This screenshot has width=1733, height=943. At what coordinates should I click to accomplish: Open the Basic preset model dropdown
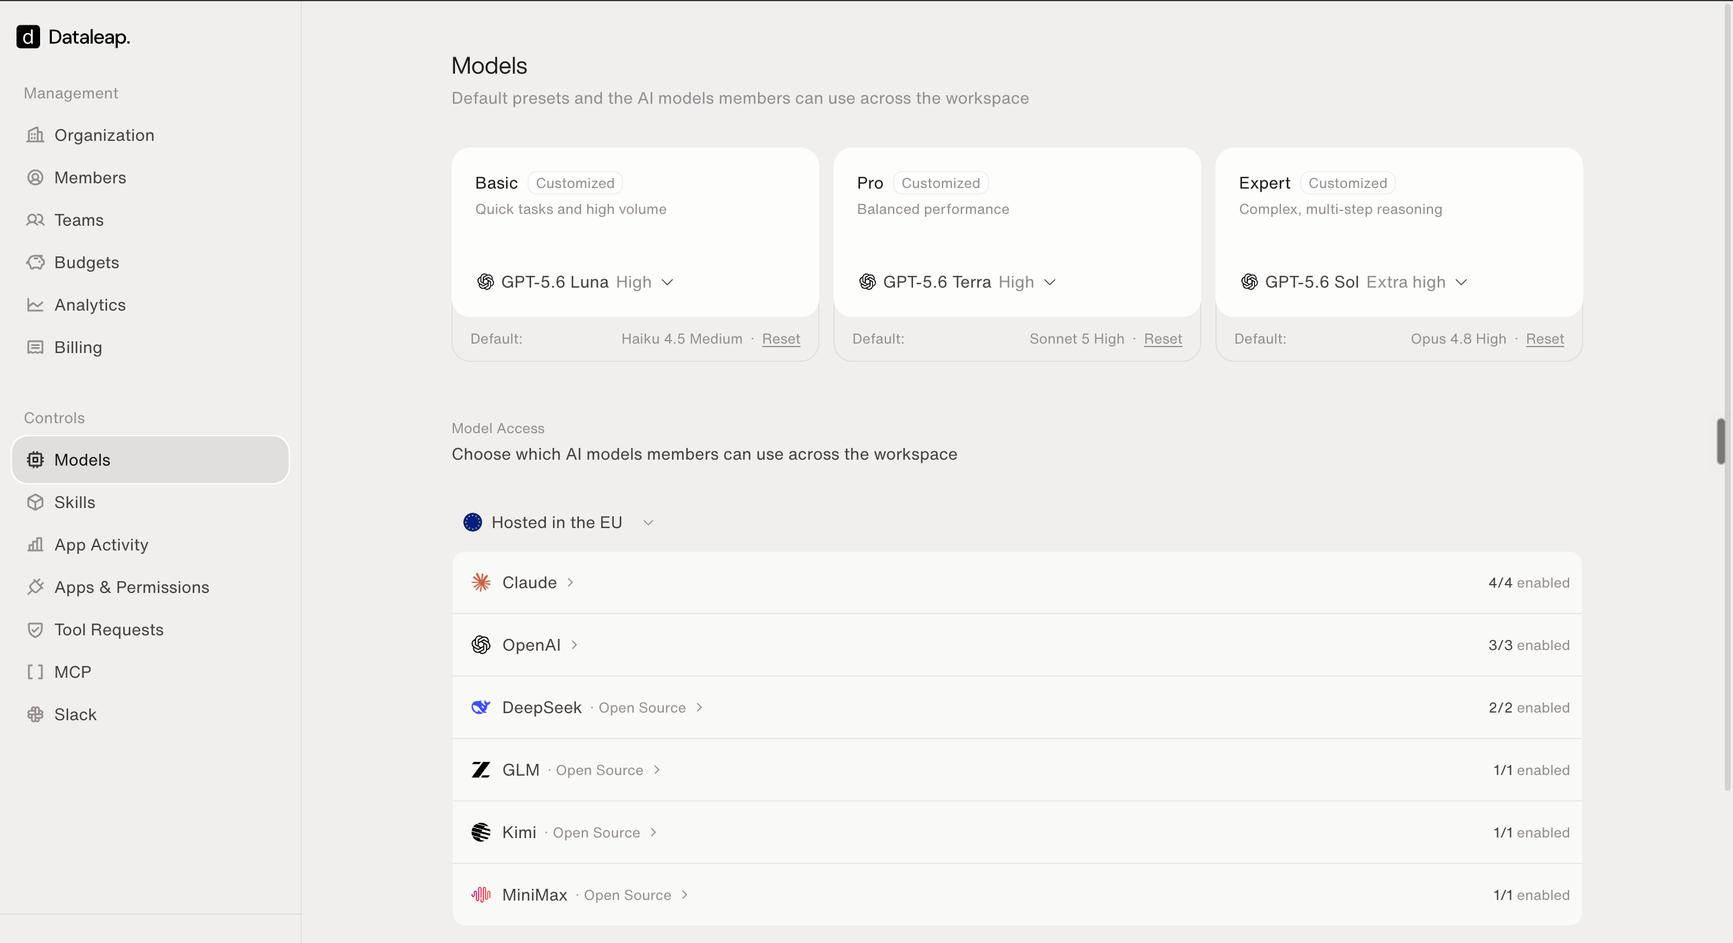(x=575, y=282)
